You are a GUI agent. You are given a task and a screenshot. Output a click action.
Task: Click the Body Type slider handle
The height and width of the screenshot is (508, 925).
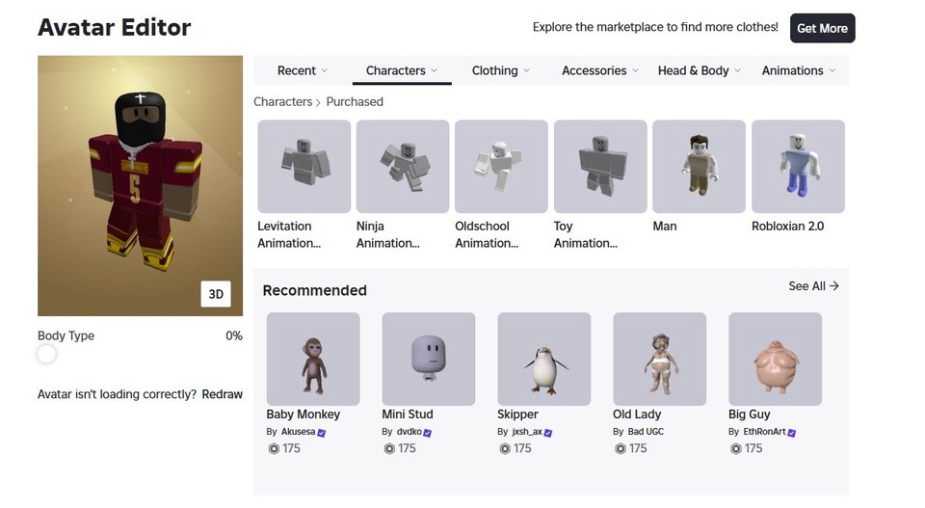coord(46,354)
